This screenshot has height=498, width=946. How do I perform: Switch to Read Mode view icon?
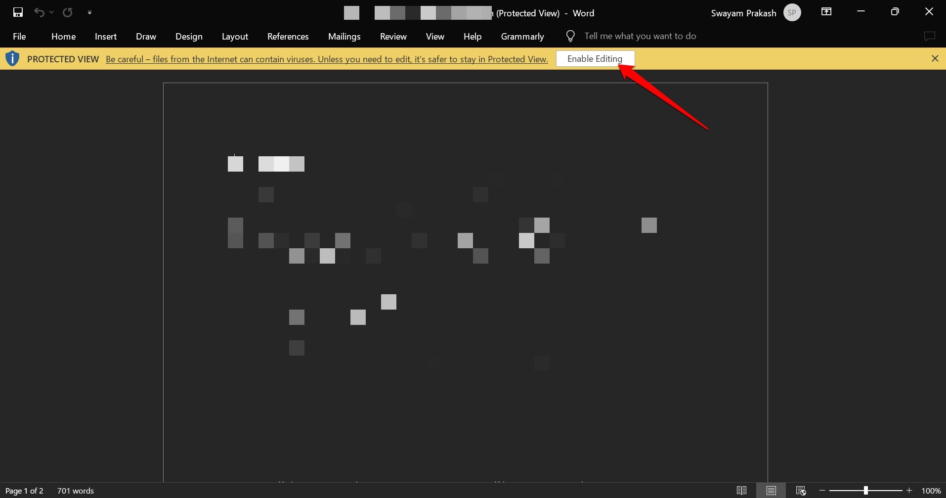pos(741,491)
